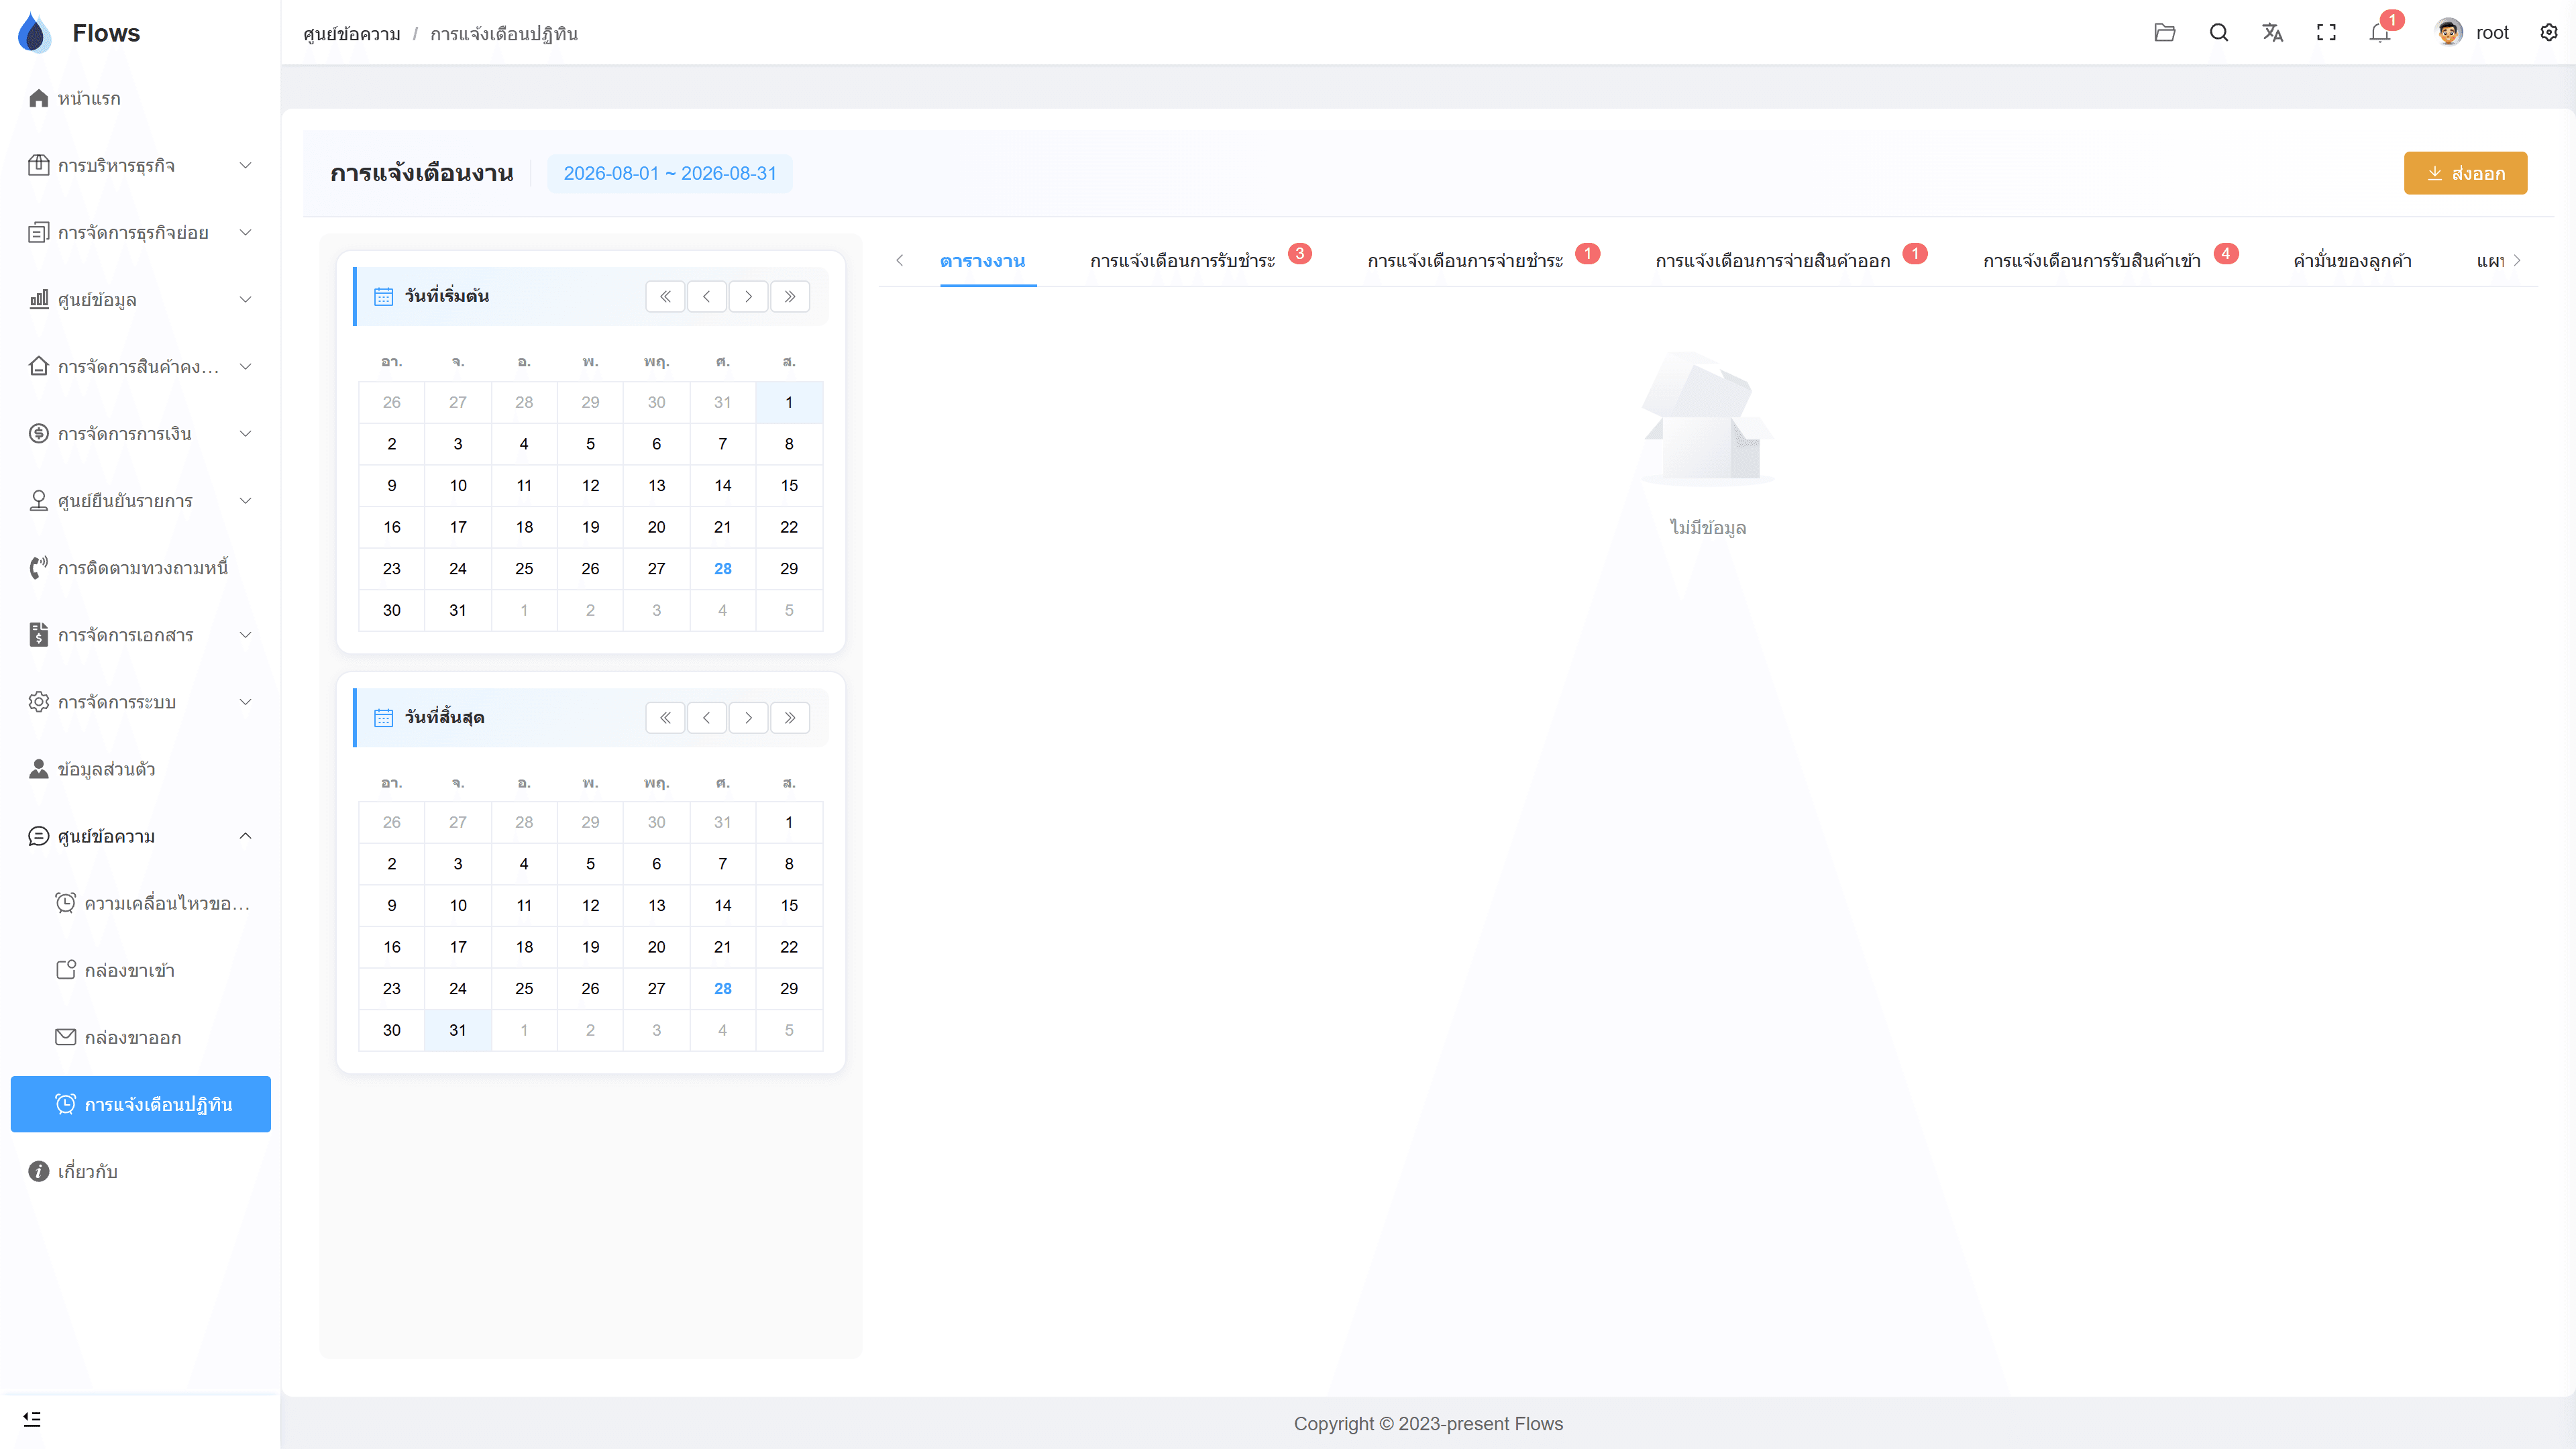The width and height of the screenshot is (2576, 1449).
Task: Select day 28 in วันที่เริ่มต้น calendar
Action: tap(723, 568)
